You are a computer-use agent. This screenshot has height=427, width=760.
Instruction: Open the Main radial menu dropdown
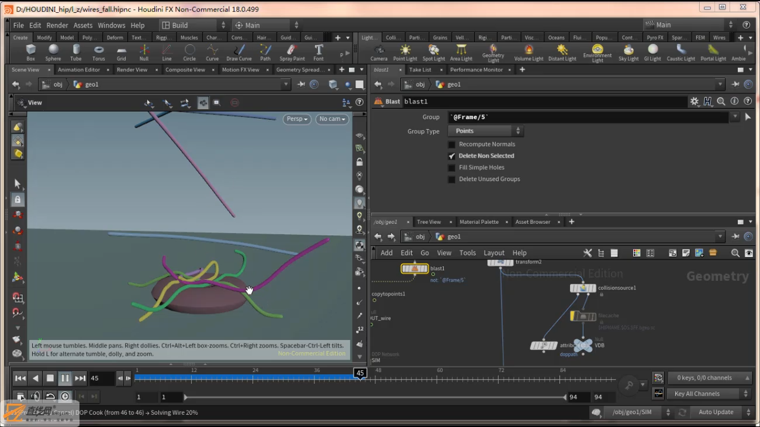[x=267, y=25]
